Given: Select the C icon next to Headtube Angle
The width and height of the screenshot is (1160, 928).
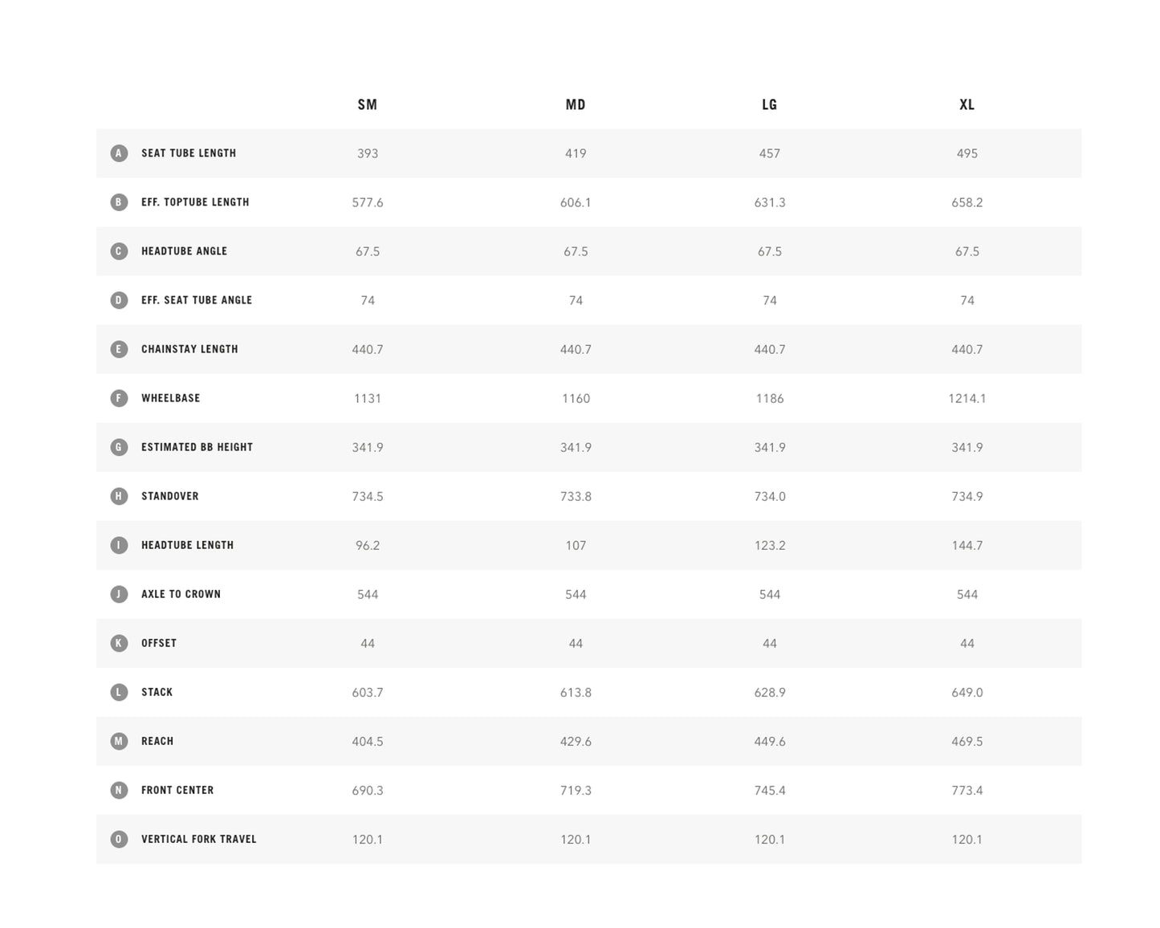Looking at the screenshot, I should click(119, 251).
